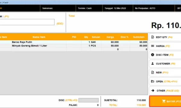Focus the item search input field
The height and width of the screenshot is (108, 181).
(27, 22)
